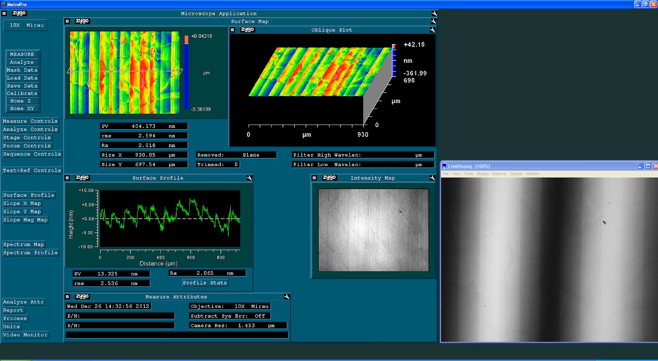Click the Filter Low Wavelen field
Viewport: 658px width, 361px height.
point(363,164)
